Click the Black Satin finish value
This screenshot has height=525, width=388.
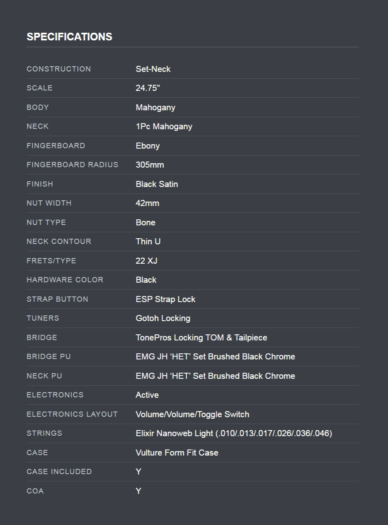click(x=156, y=184)
